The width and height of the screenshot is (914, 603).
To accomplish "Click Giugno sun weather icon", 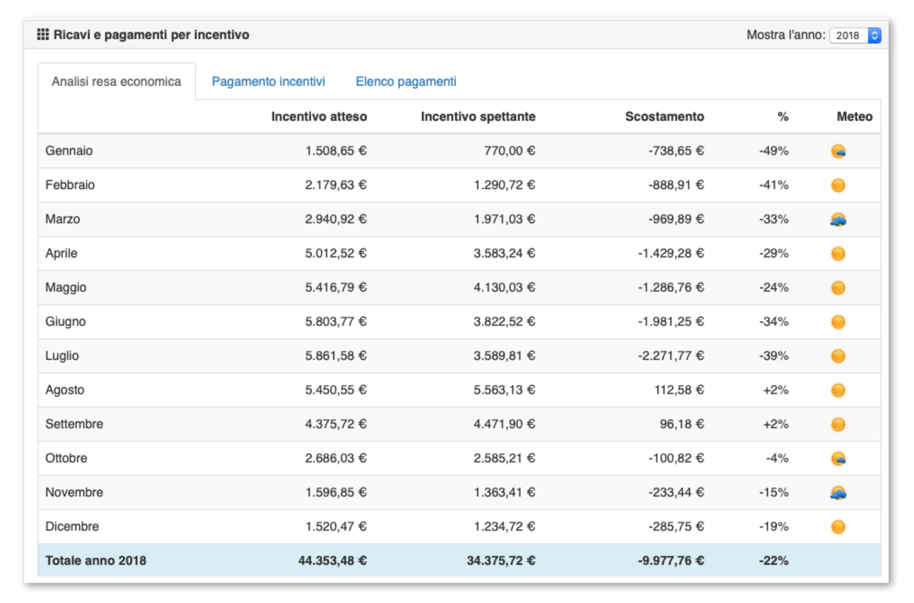I will click(838, 322).
